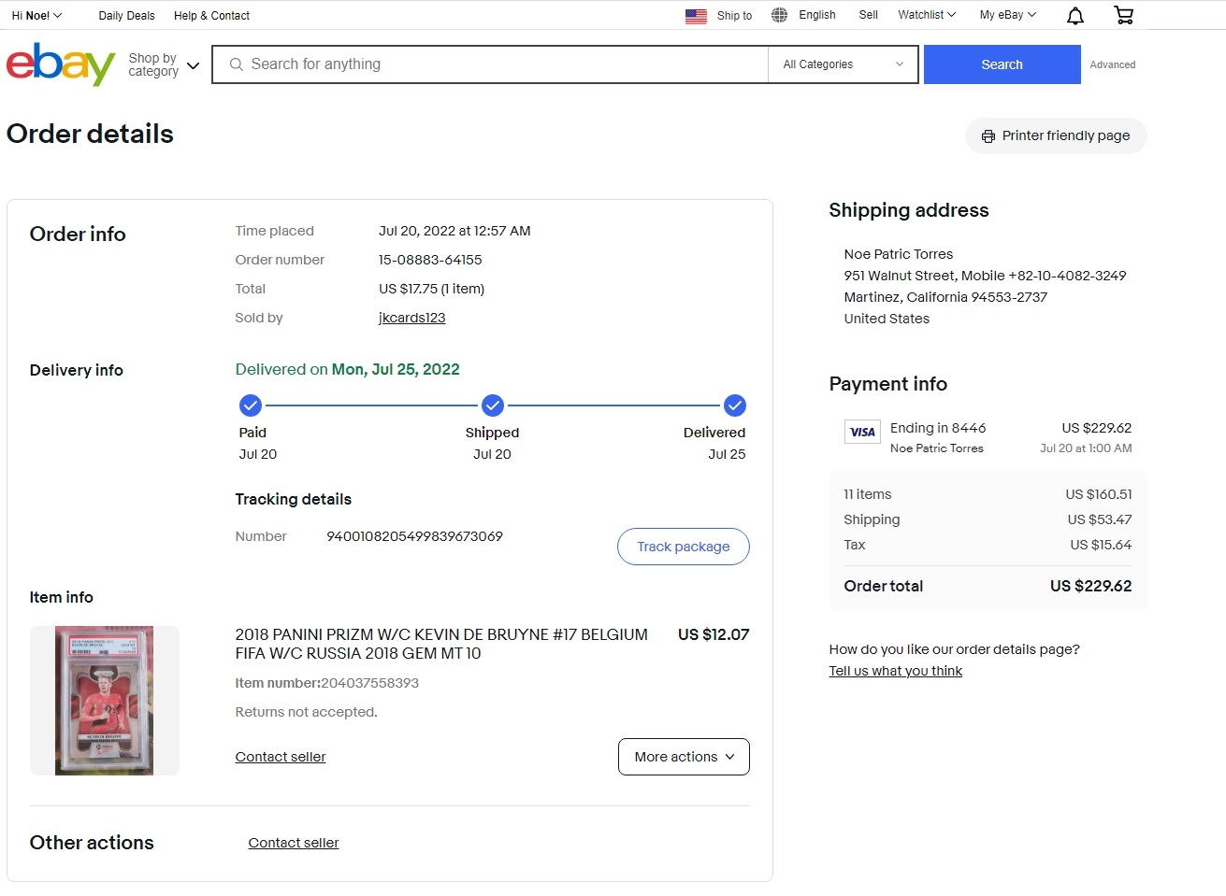Click the Tax amount US $15.64
The height and width of the screenshot is (896, 1226).
pos(1101,545)
